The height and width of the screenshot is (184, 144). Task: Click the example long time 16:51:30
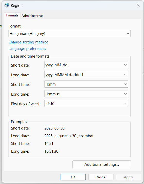pos(51,151)
